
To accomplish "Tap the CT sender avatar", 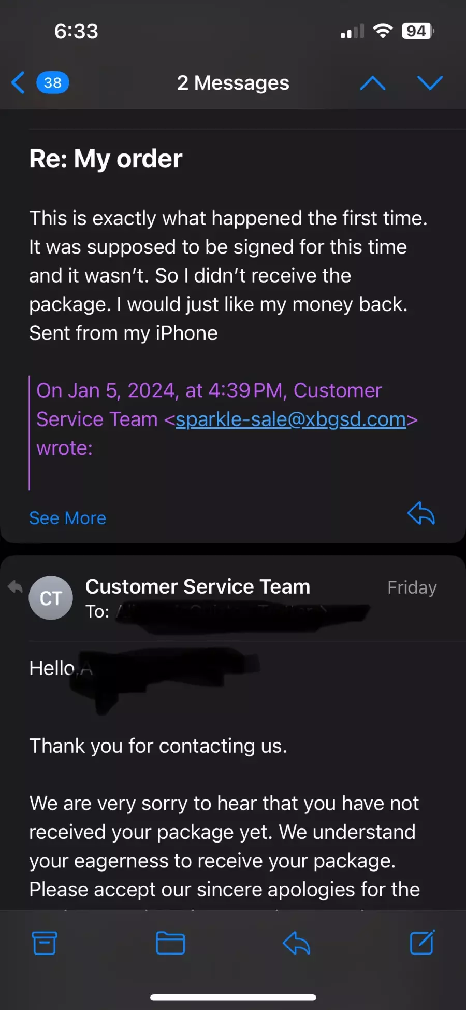I will [x=51, y=598].
